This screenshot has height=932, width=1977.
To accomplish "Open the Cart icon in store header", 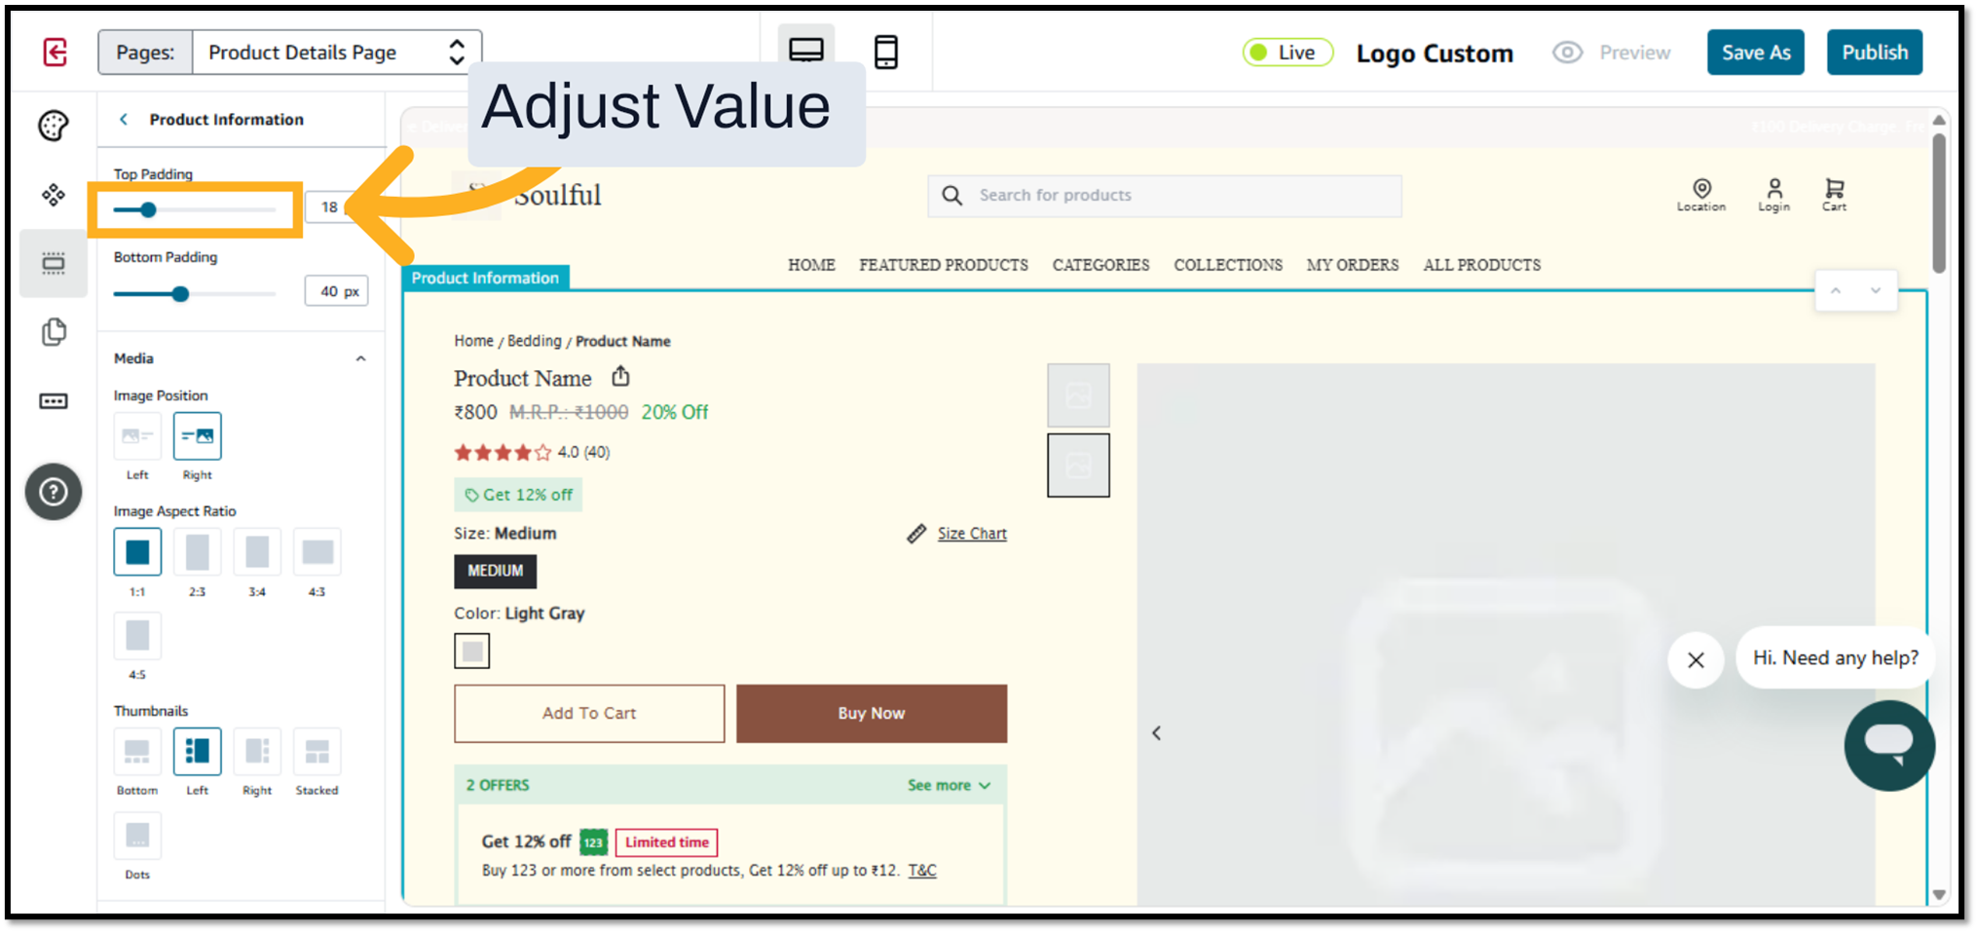I will click(x=1834, y=194).
